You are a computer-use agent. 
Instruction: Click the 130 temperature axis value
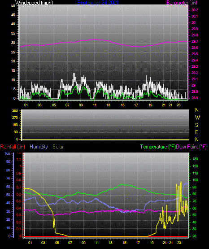195,159
